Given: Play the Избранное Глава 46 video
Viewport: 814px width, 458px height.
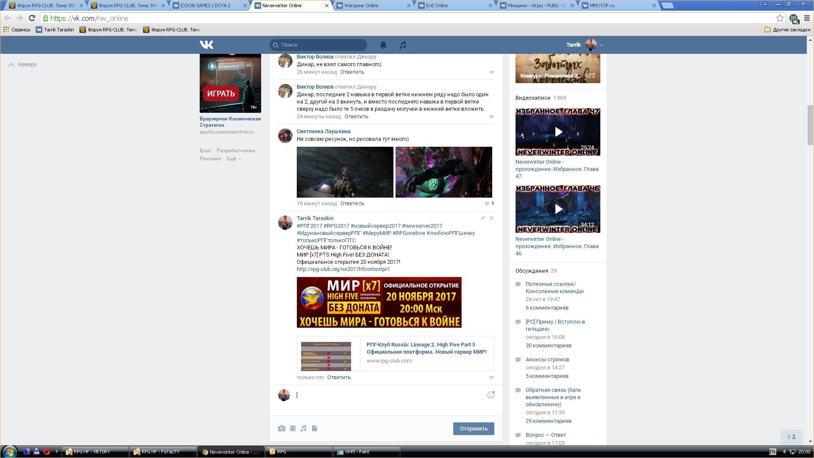Looking at the screenshot, I should 558,209.
